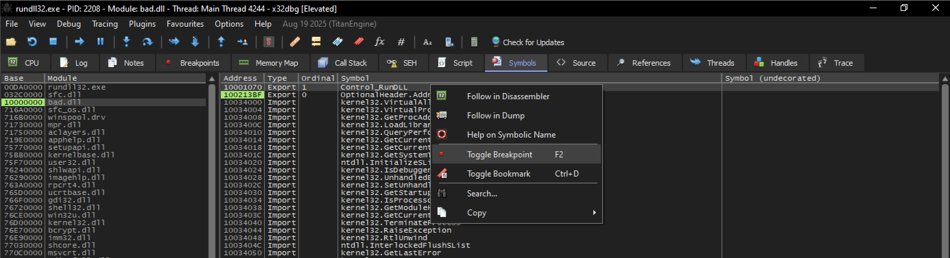Click the Step Over toolbar icon

coord(147,42)
